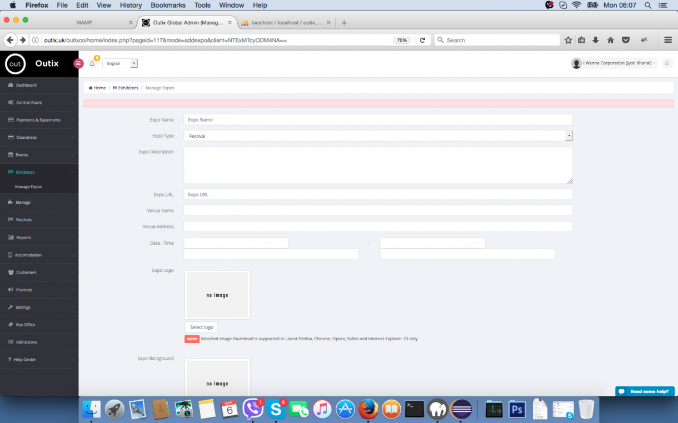Screen dimensions: 678x423
Task: Open the Expo Type Festival dropdown
Action: point(378,135)
